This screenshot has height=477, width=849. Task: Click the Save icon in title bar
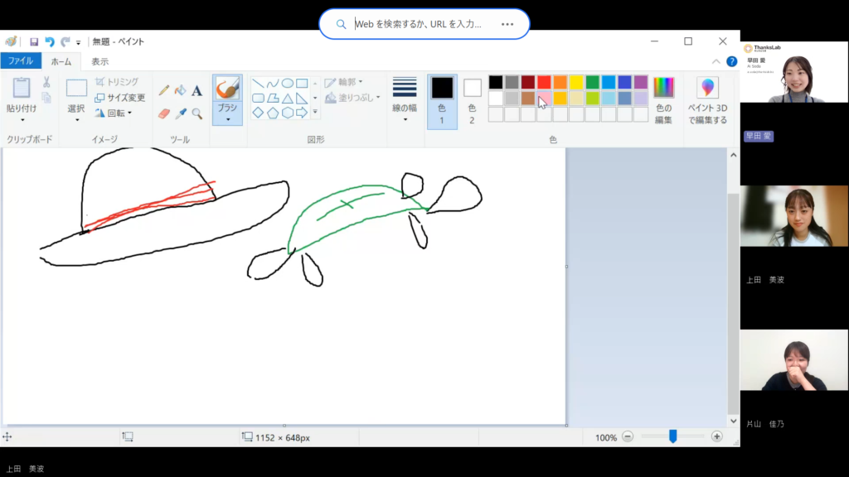[34, 42]
